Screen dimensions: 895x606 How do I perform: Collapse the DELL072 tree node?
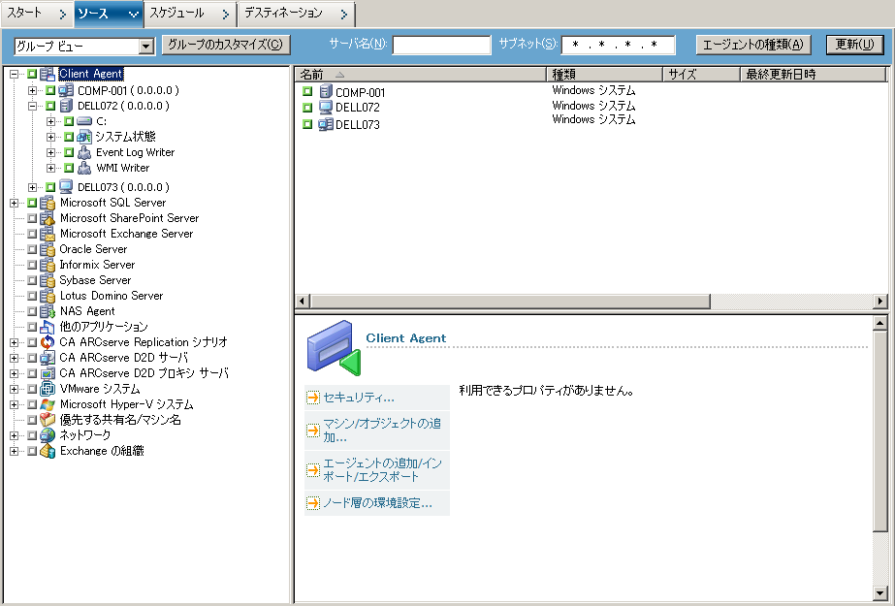tap(33, 106)
